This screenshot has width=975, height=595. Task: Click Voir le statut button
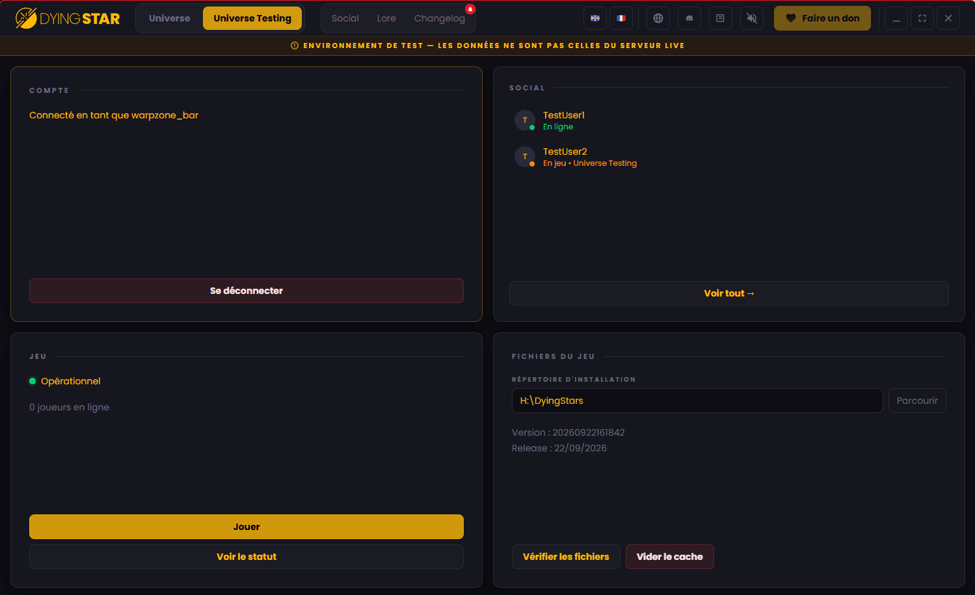click(x=247, y=557)
